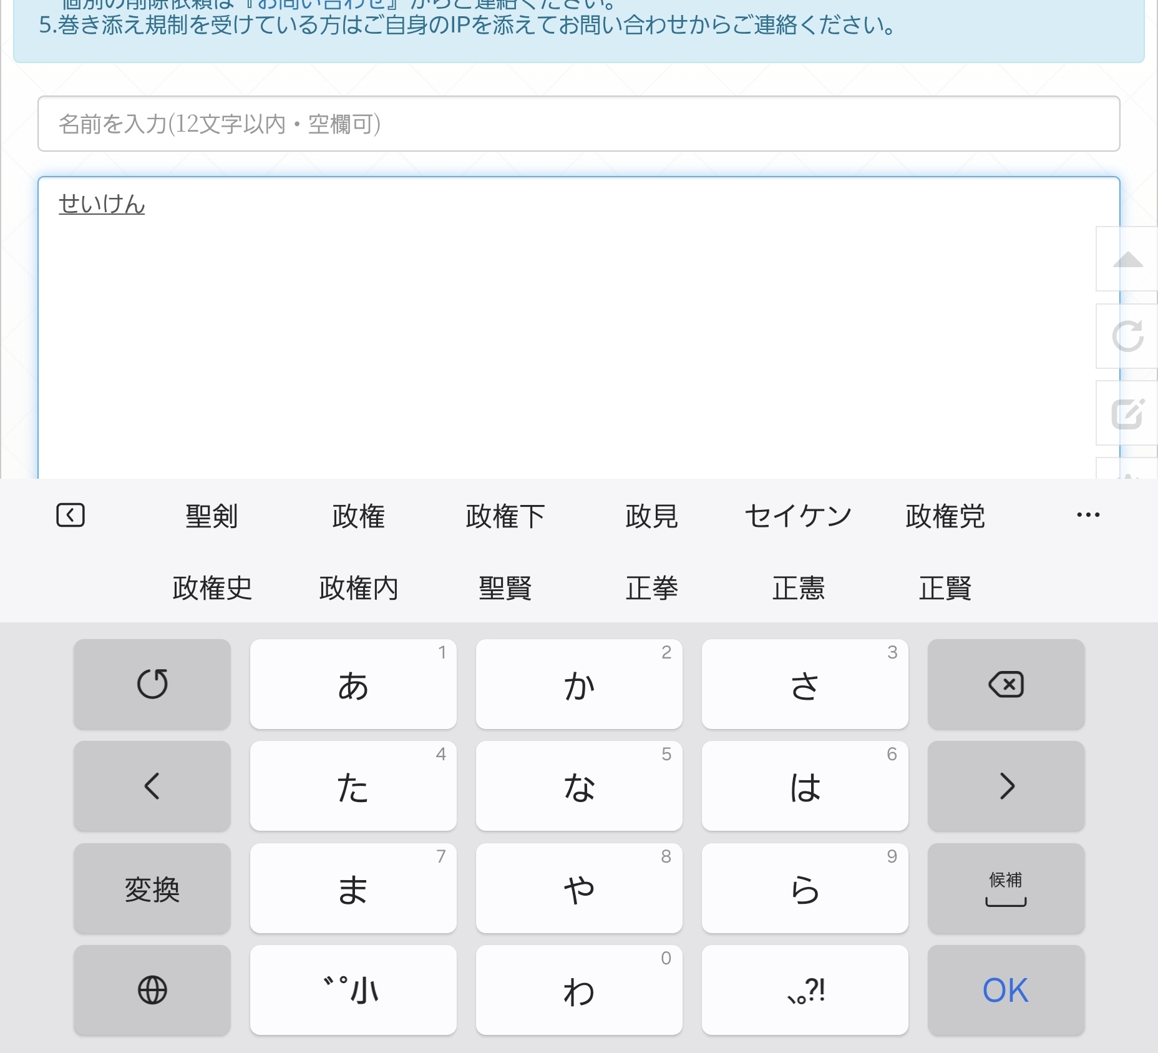Image resolution: width=1158 pixels, height=1053 pixels.
Task: Toggle dakuten small kana key
Action: coord(353,990)
